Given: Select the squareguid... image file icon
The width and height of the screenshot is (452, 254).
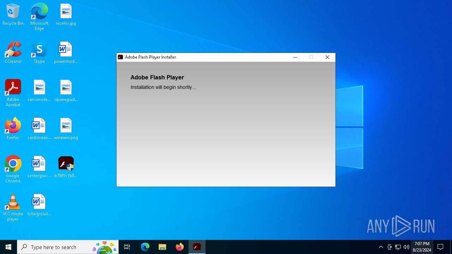Looking at the screenshot, I should click(66, 91).
